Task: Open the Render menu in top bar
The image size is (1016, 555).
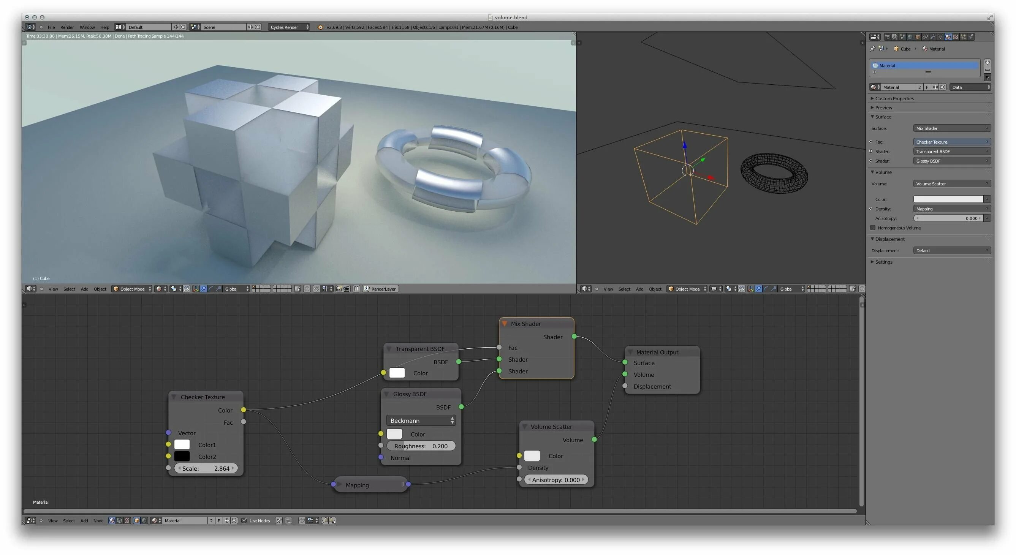Action: pos(66,27)
